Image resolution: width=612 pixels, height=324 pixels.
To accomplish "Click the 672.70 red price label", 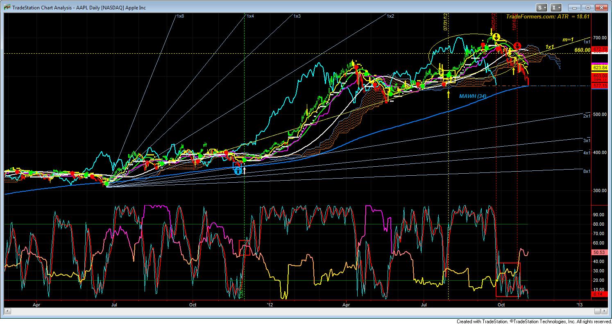I will [599, 49].
